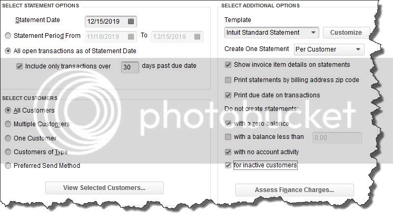This screenshot has width=393, height=221.
Task: Enable Print statements by billing address zip code
Action: pos(228,80)
